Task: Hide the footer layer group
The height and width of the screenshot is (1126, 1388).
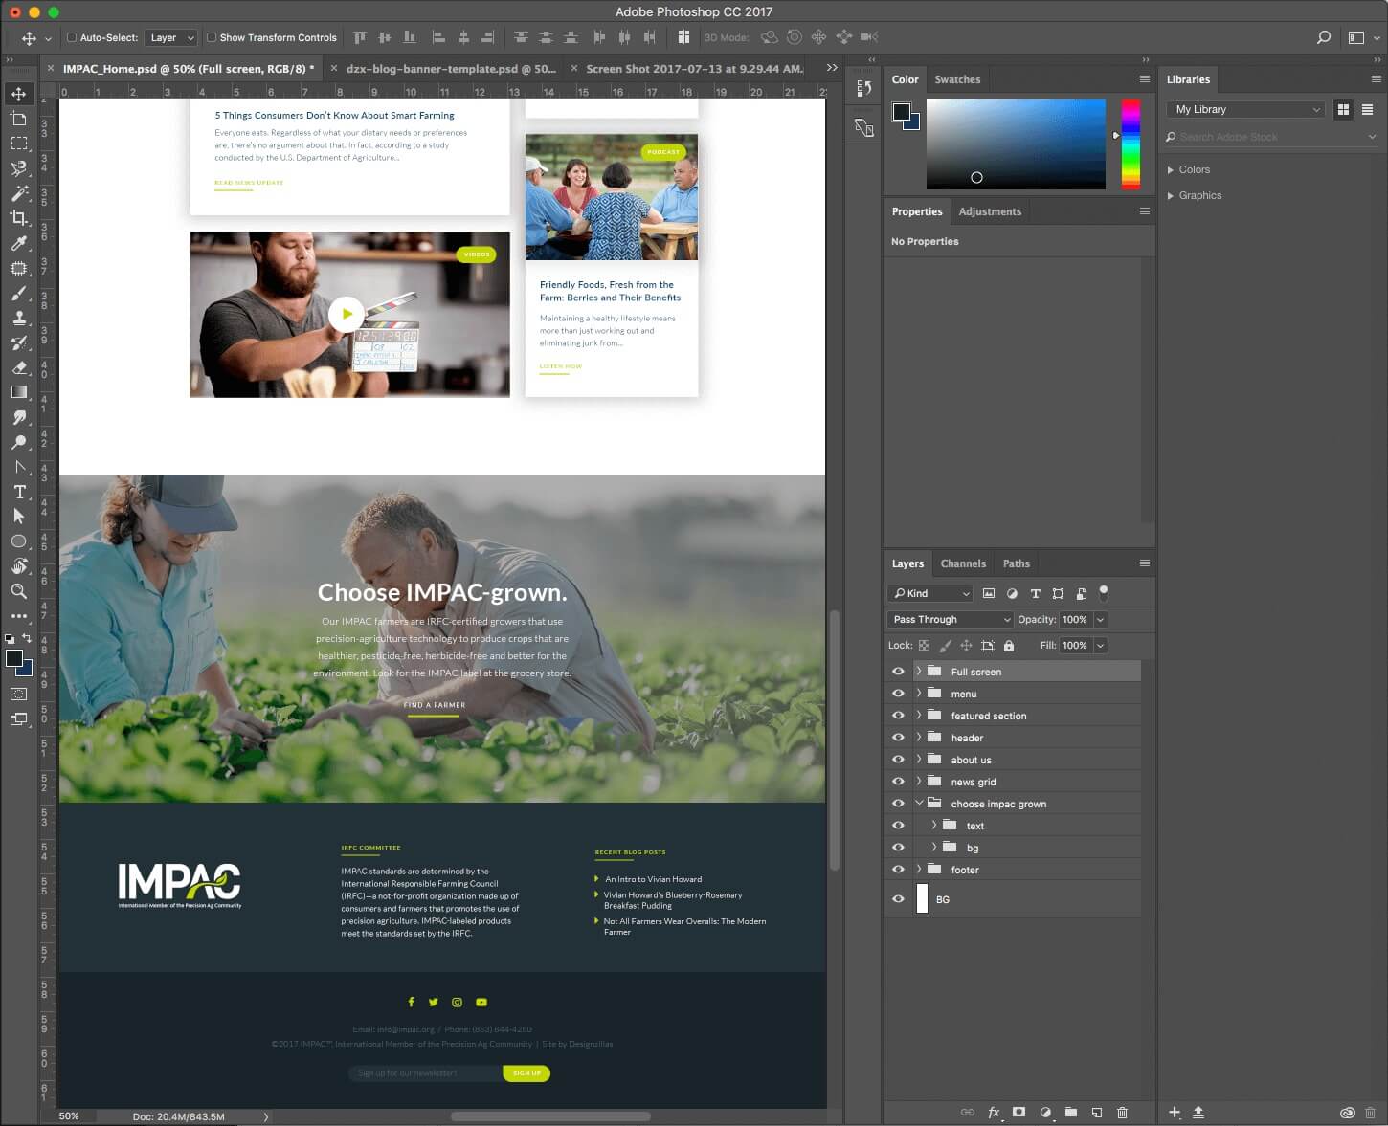Action: (x=898, y=870)
